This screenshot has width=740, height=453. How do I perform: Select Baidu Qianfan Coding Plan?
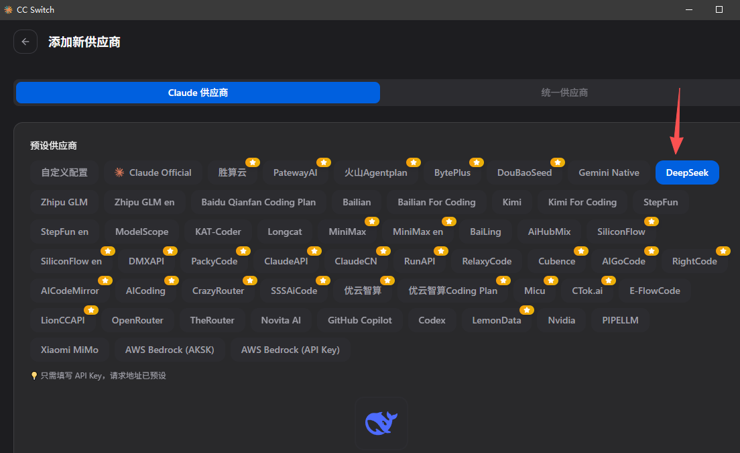click(x=259, y=202)
